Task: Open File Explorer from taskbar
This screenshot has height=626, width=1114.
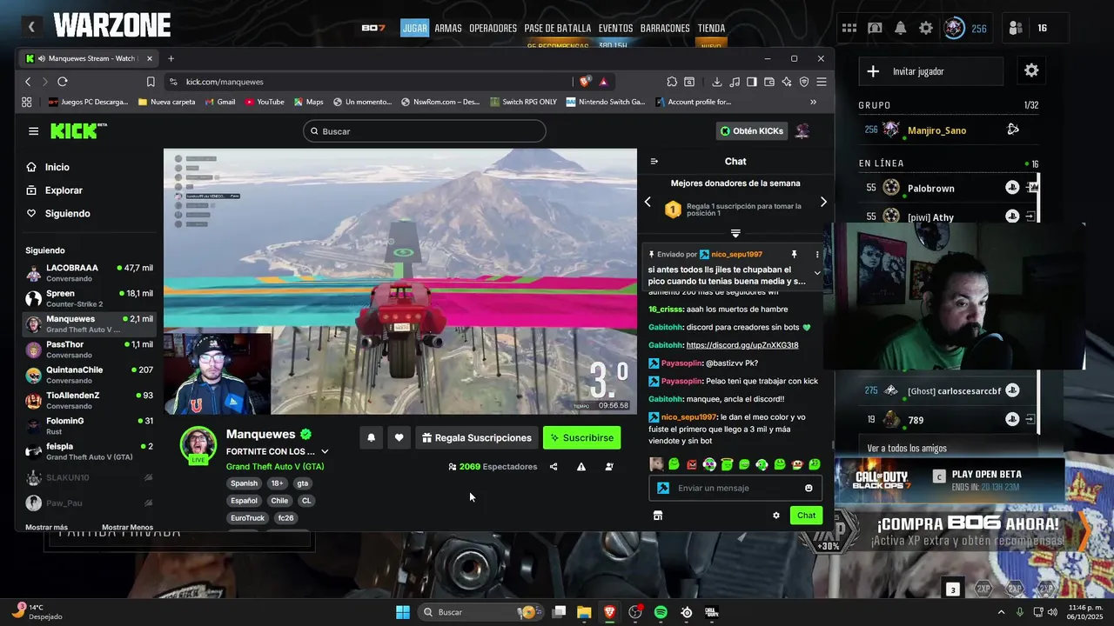Action: click(584, 612)
